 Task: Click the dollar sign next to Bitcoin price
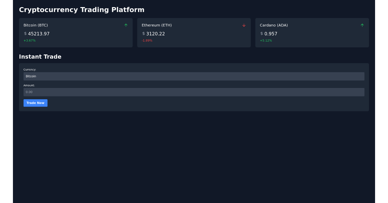click(25, 34)
